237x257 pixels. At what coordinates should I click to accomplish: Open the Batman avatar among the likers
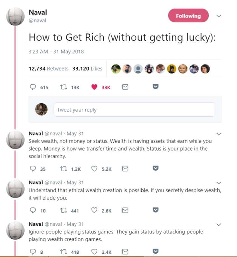(172, 69)
